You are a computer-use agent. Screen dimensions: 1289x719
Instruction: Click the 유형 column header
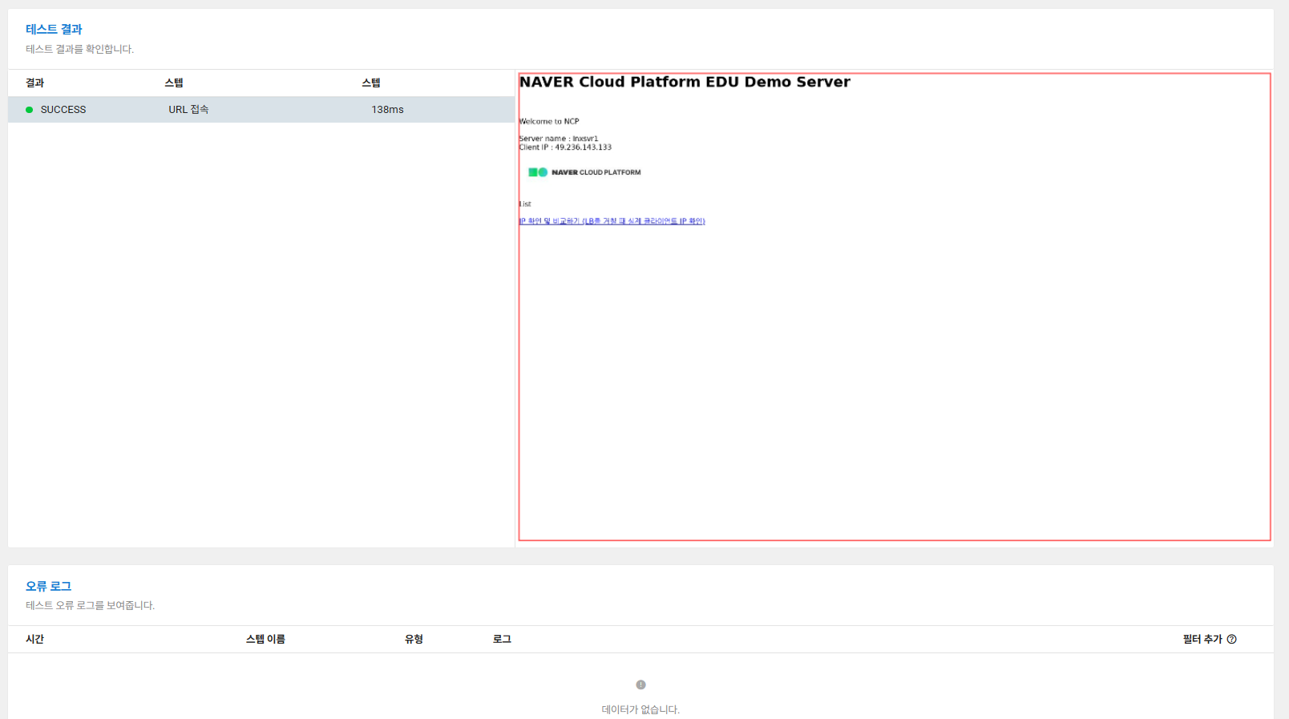pyautogui.click(x=414, y=639)
